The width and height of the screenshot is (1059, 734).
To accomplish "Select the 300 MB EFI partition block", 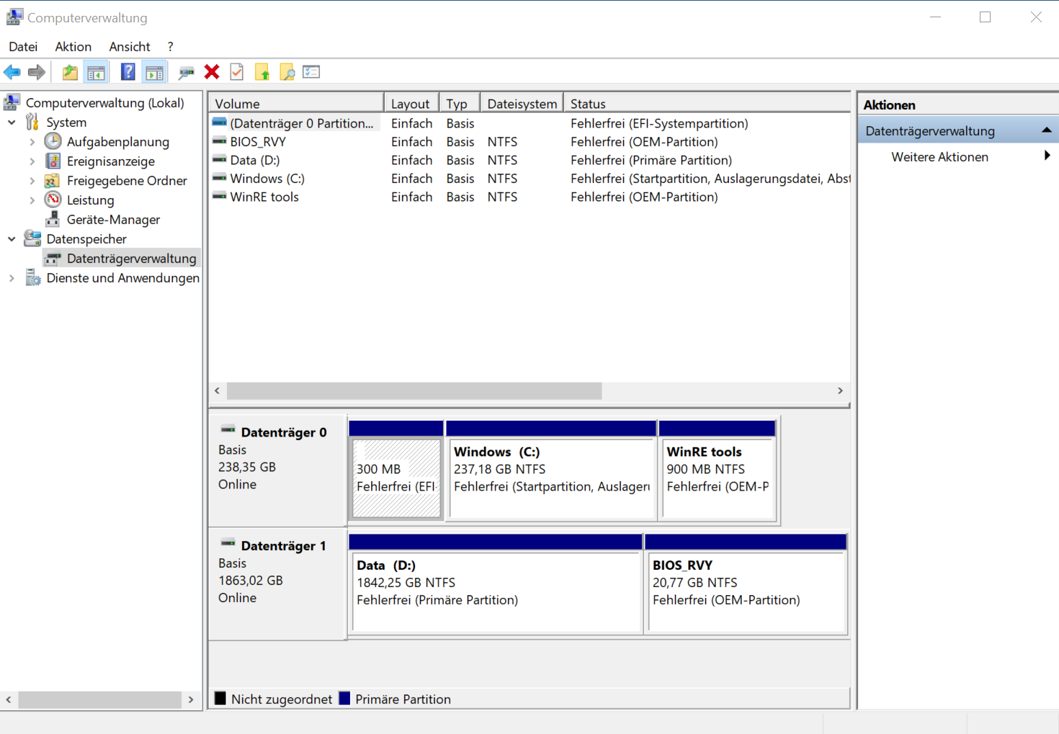I will (x=396, y=470).
